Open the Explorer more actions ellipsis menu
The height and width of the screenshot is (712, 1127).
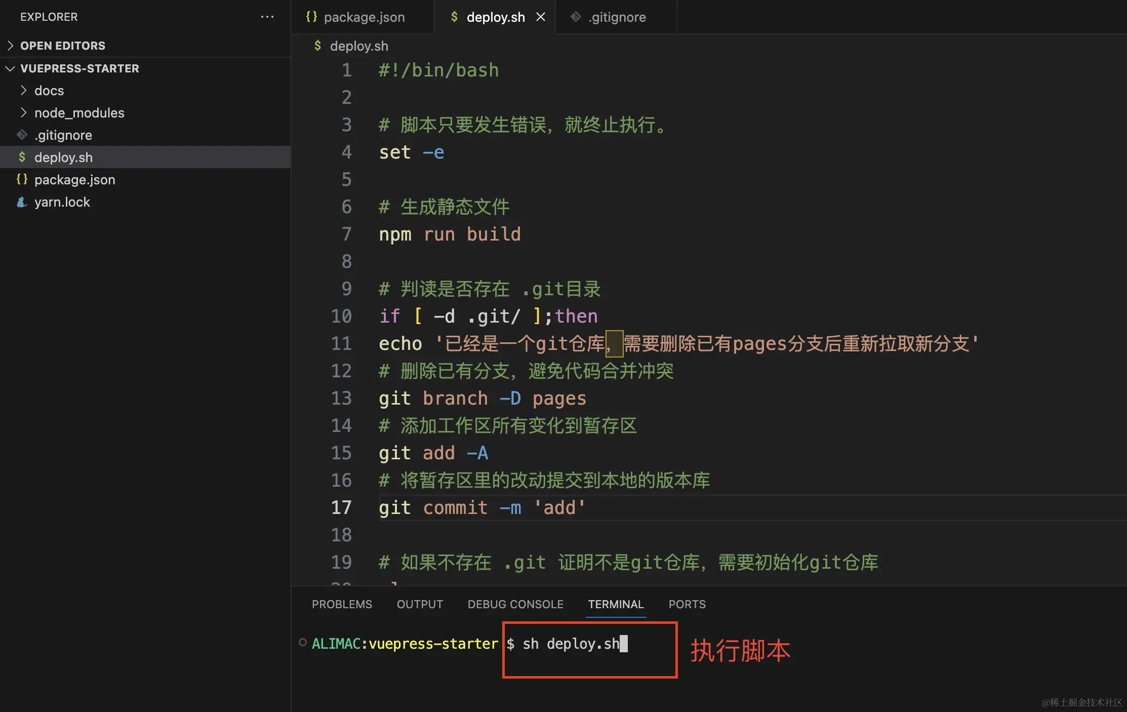point(267,17)
